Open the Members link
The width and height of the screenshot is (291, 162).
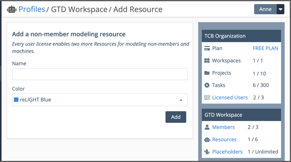click(x=223, y=127)
